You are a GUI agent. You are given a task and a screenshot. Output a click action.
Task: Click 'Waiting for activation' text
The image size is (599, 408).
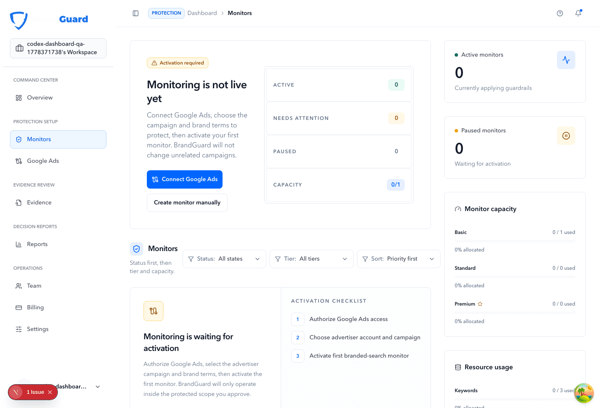(x=483, y=164)
